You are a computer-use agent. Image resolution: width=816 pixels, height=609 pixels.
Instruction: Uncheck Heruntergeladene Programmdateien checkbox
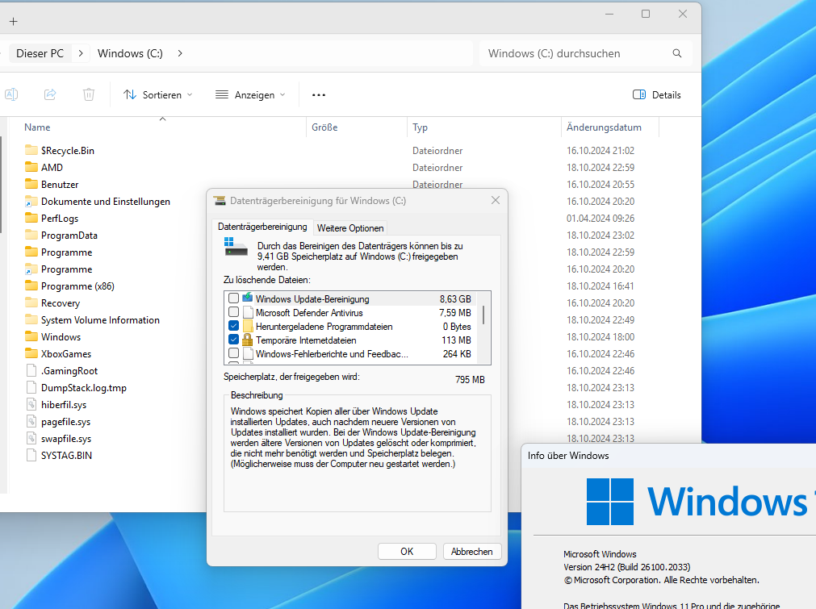coord(234,326)
